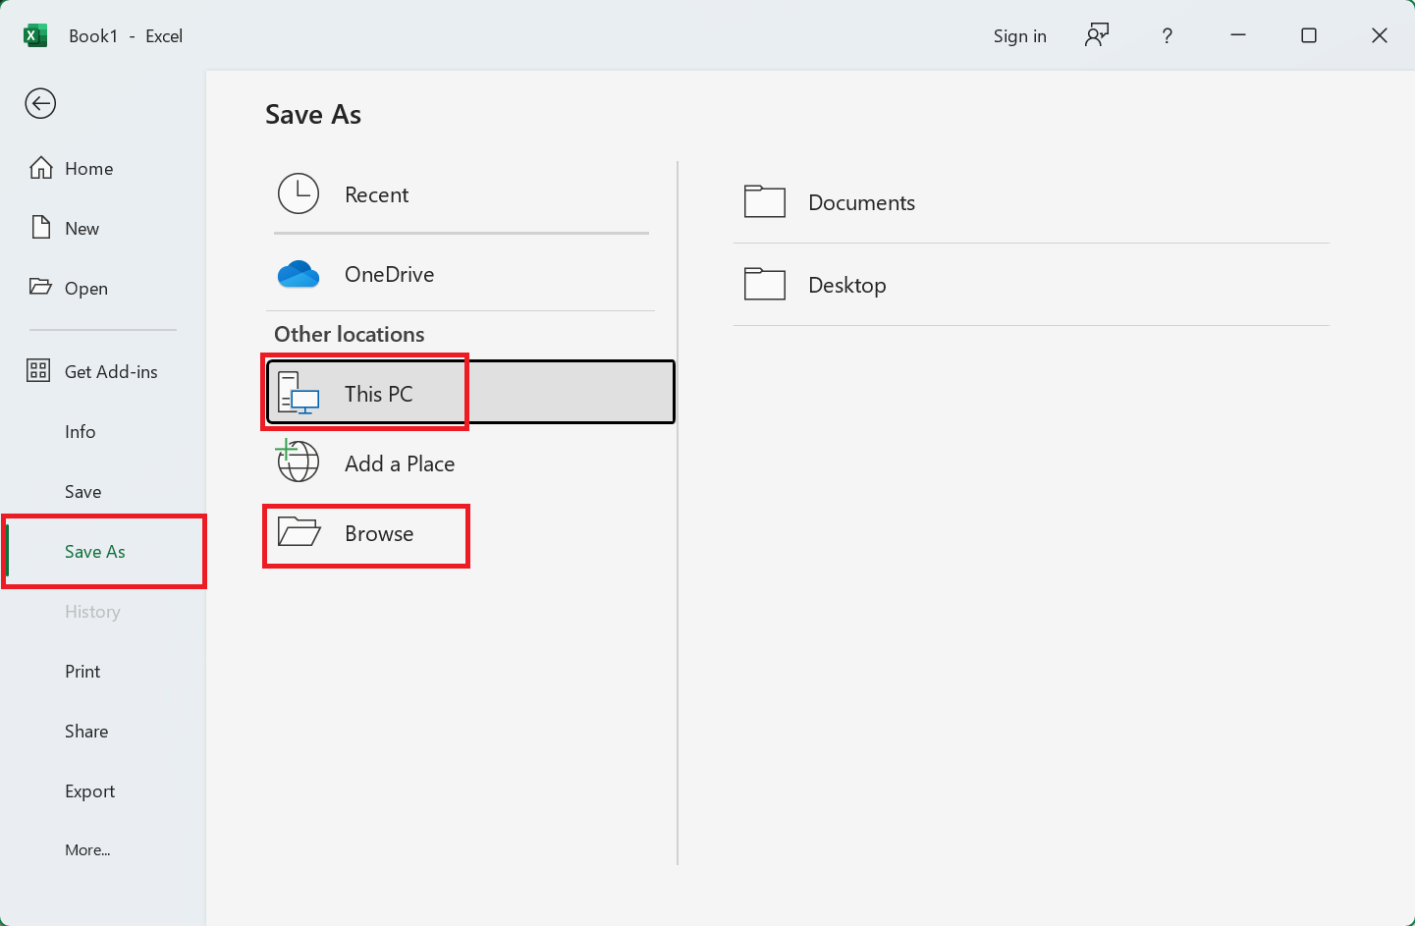
Task: Click the Add a Place globe icon
Action: point(298,462)
